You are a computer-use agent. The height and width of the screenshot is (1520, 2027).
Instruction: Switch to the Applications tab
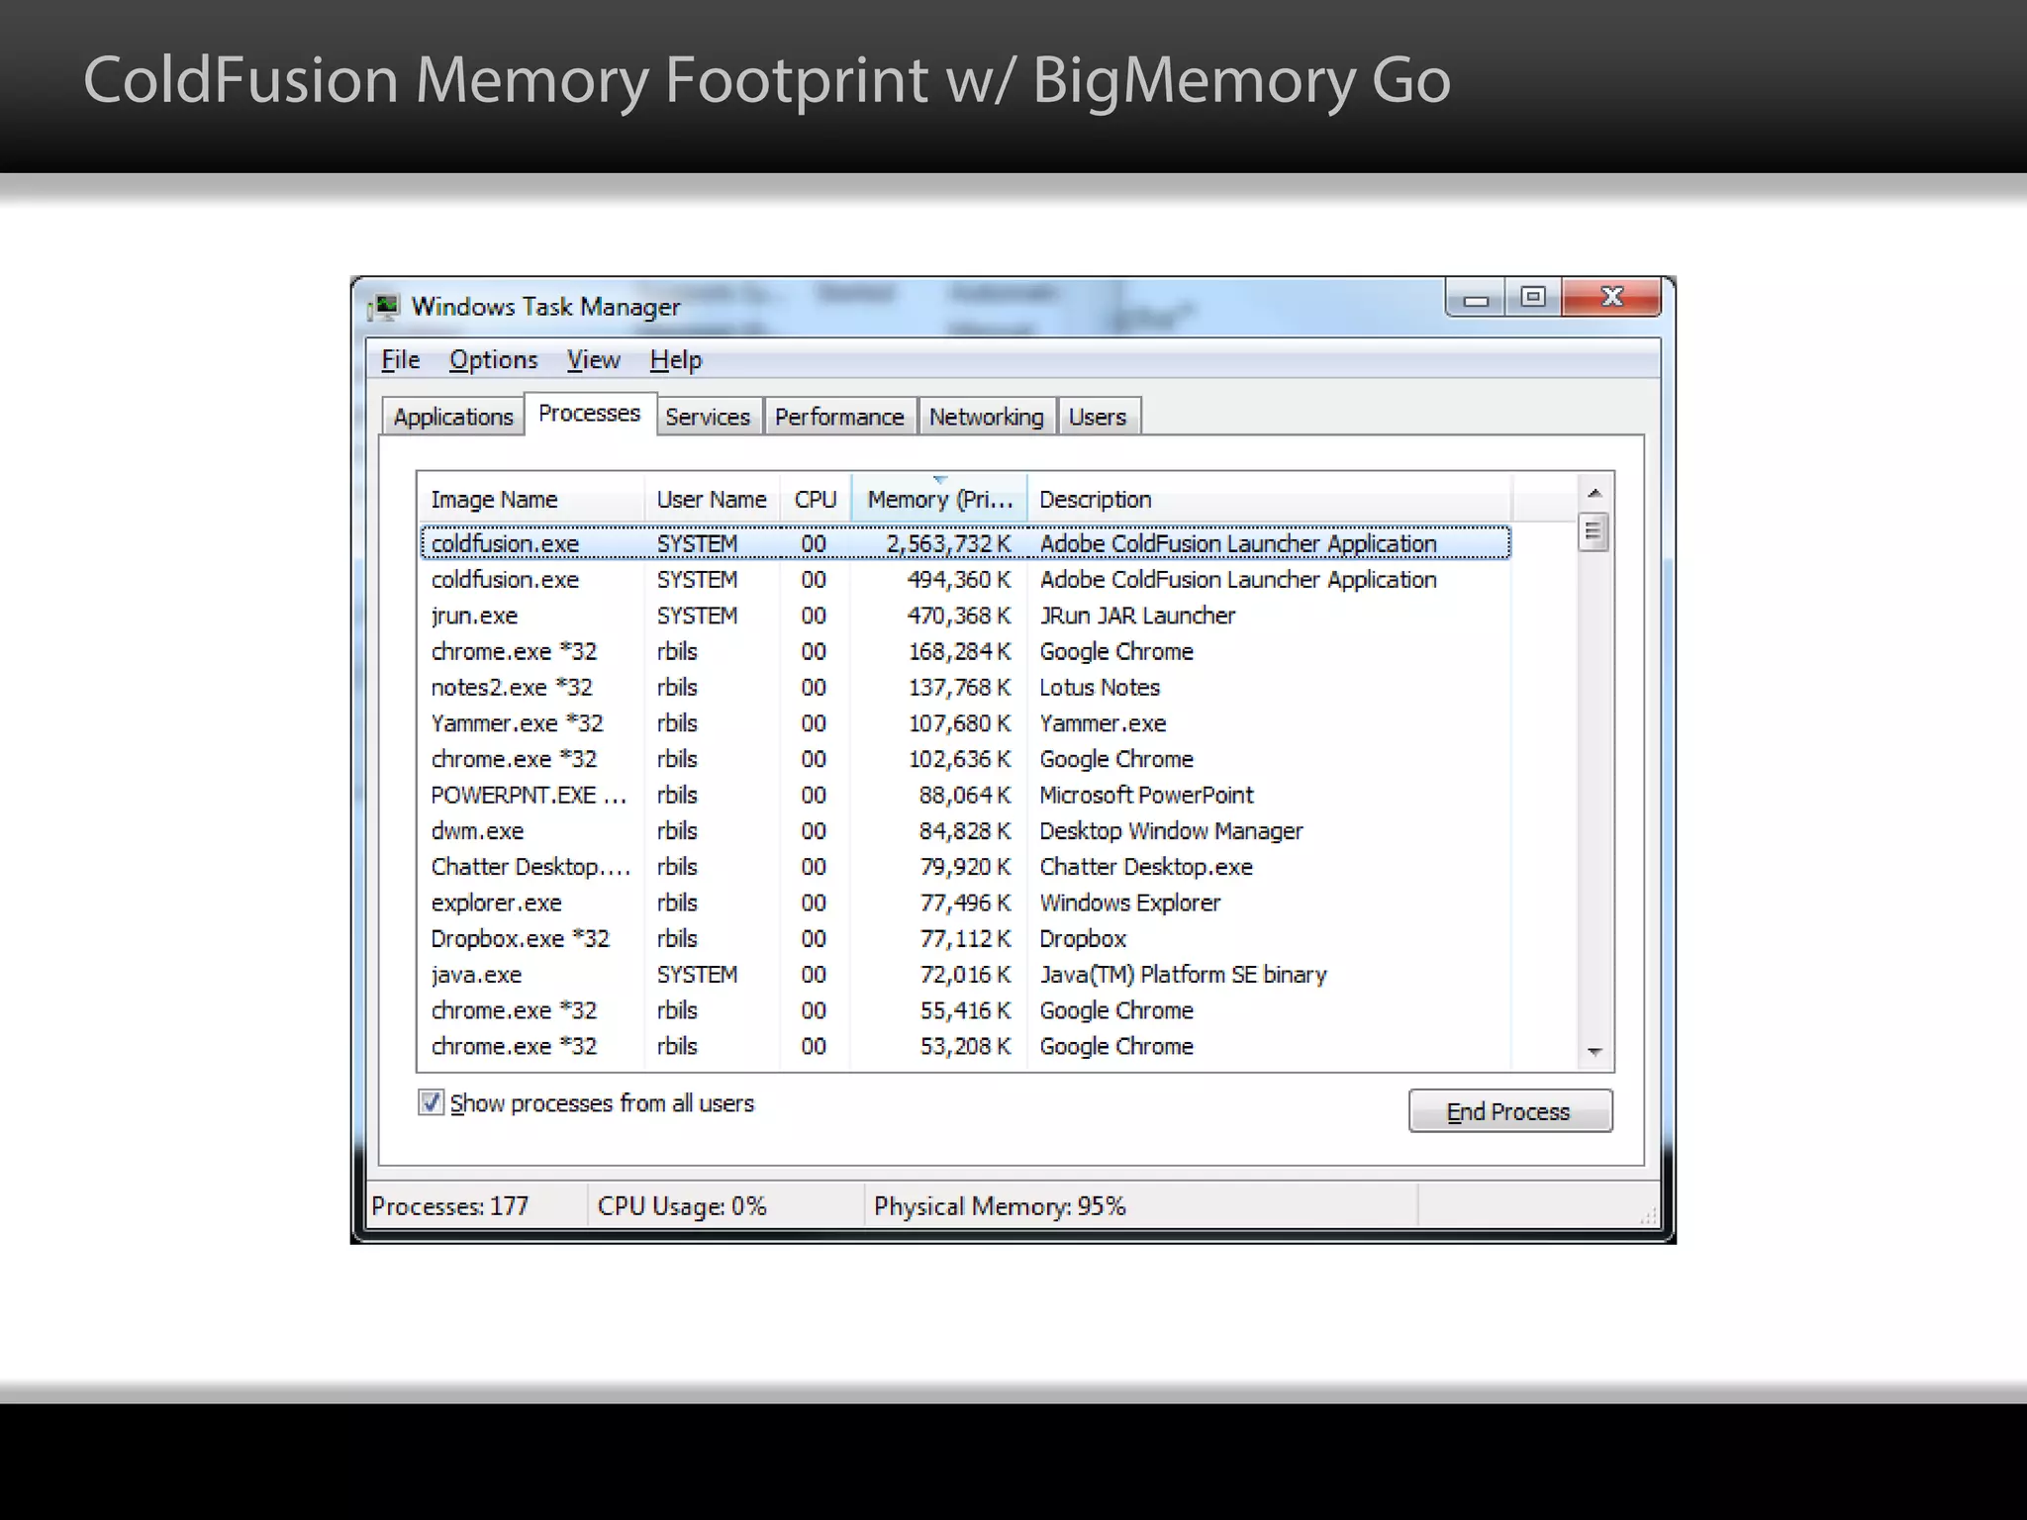coord(453,417)
